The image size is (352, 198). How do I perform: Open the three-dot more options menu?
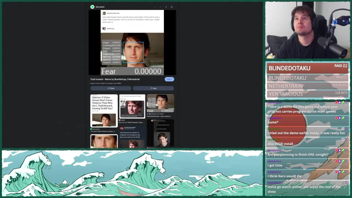(166, 7)
